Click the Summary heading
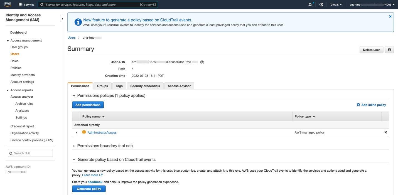Screen dimensions: 398x195 coord(81,49)
